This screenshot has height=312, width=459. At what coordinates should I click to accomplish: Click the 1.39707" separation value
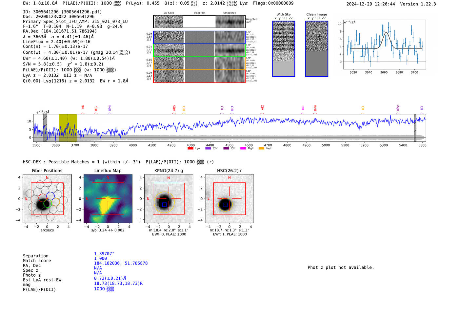click(x=104, y=254)
